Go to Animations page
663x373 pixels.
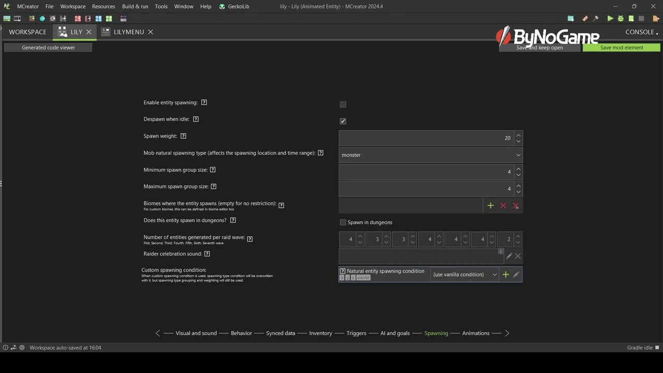[476, 333]
